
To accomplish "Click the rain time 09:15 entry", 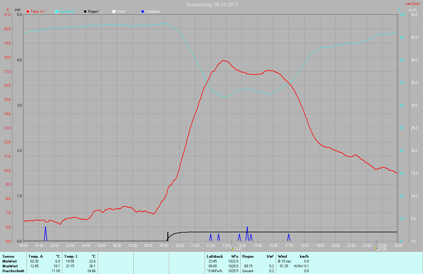I will (248, 266).
